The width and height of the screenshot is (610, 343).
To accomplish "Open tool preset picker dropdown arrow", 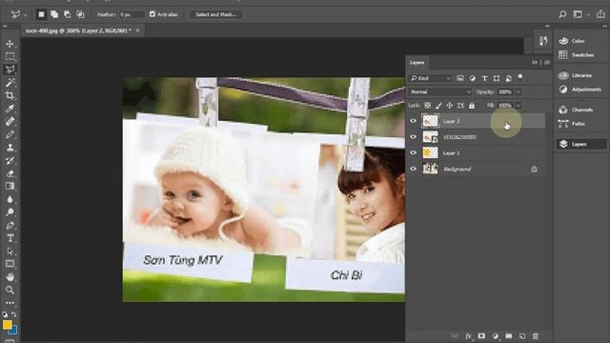I will (26, 15).
